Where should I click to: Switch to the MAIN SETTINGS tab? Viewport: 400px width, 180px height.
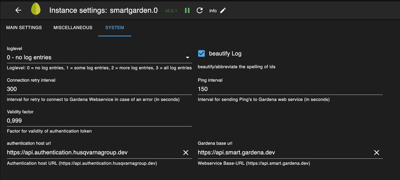24,28
